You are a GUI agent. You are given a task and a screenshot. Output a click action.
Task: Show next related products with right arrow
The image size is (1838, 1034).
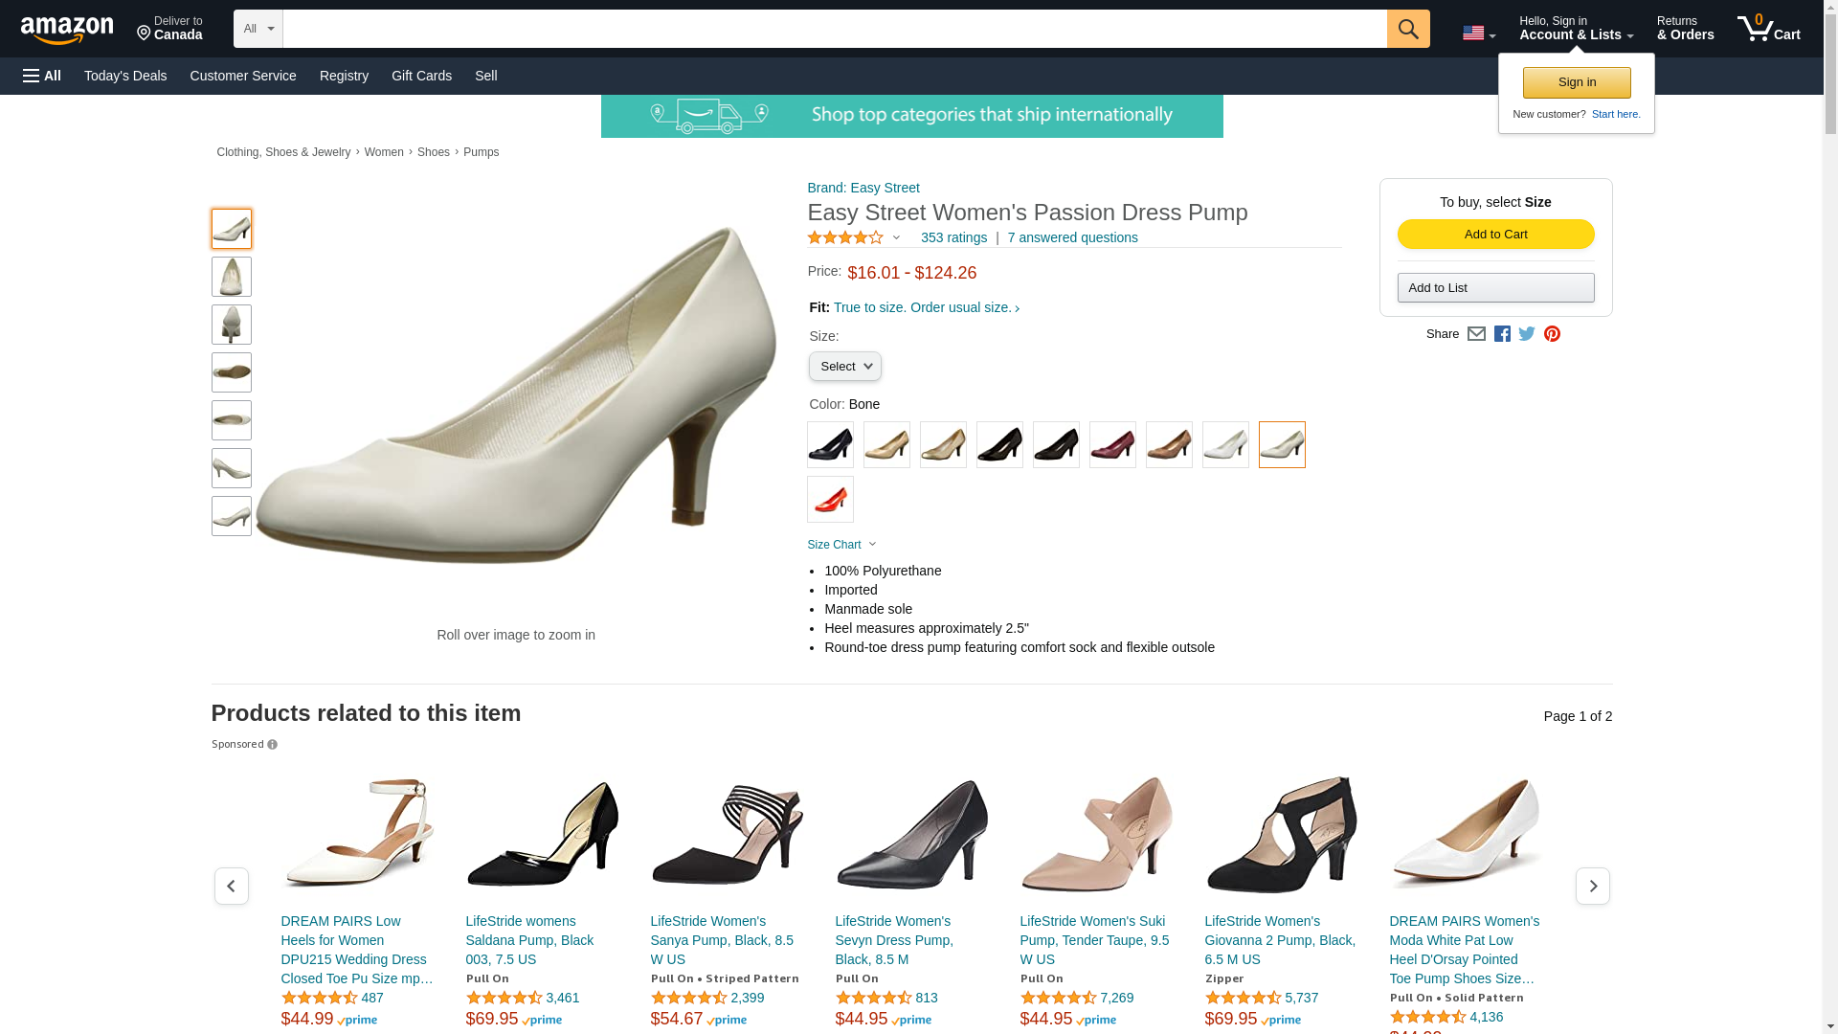click(x=1592, y=887)
